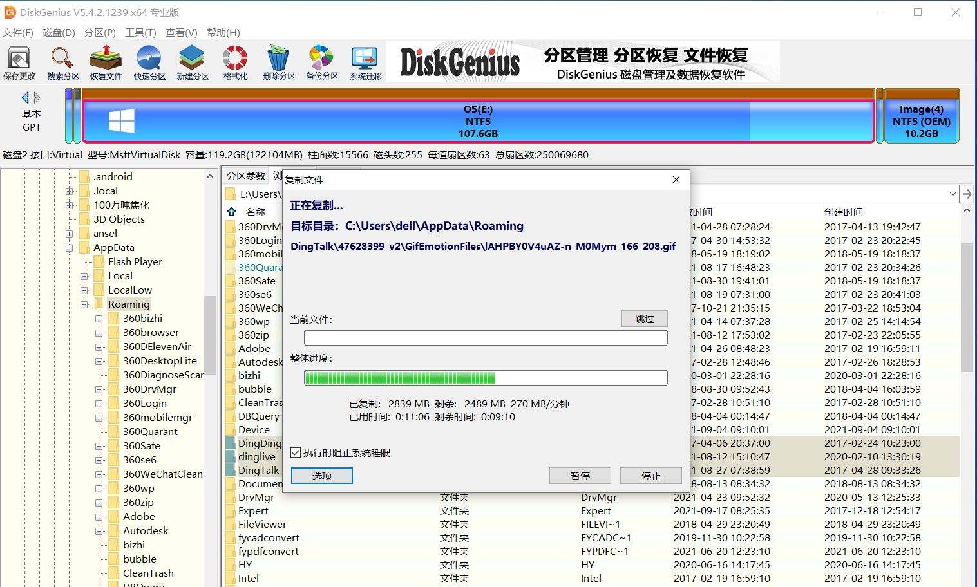Click the Pause (暂停) button
This screenshot has height=587, width=977.
580,476
